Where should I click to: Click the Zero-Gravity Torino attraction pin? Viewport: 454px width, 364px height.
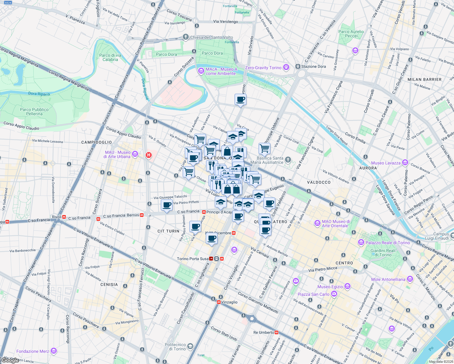[286, 67]
